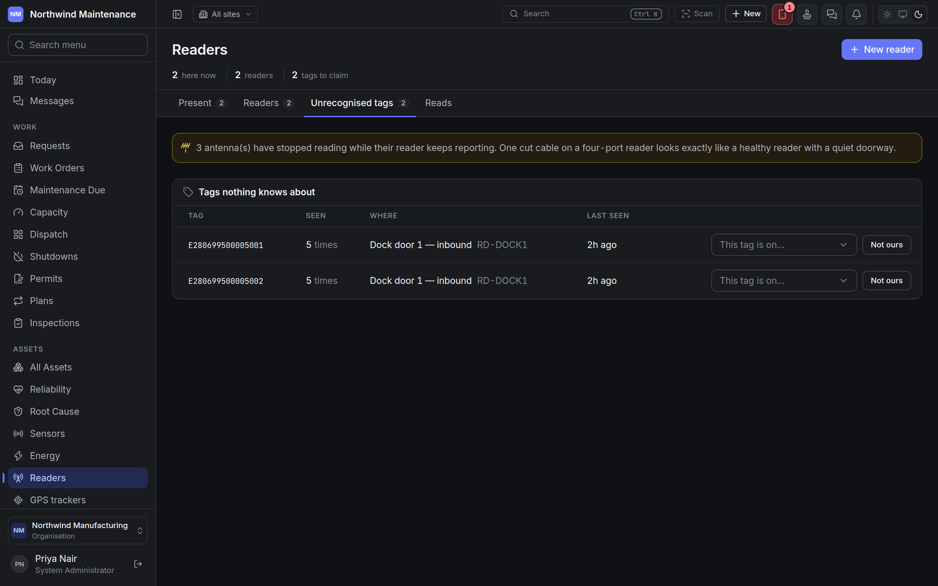Open Work Orders in sidebar
The image size is (938, 586).
click(78, 168)
